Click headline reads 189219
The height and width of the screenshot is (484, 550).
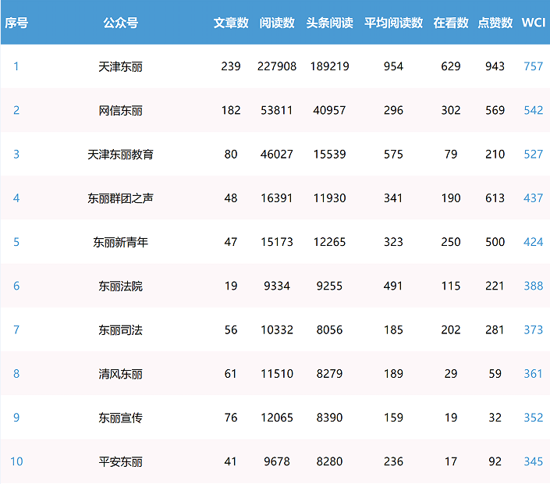(329, 66)
